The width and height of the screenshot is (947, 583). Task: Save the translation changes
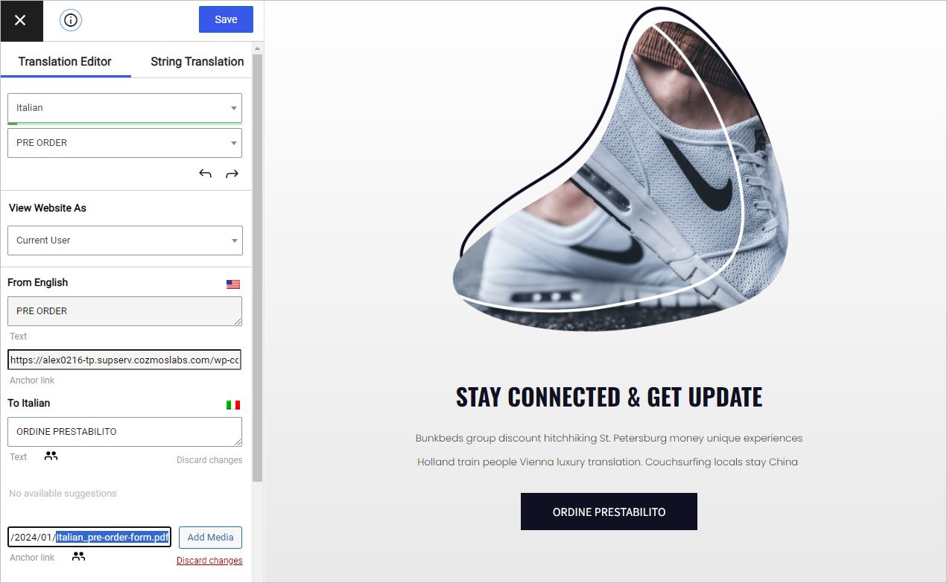coord(226,19)
